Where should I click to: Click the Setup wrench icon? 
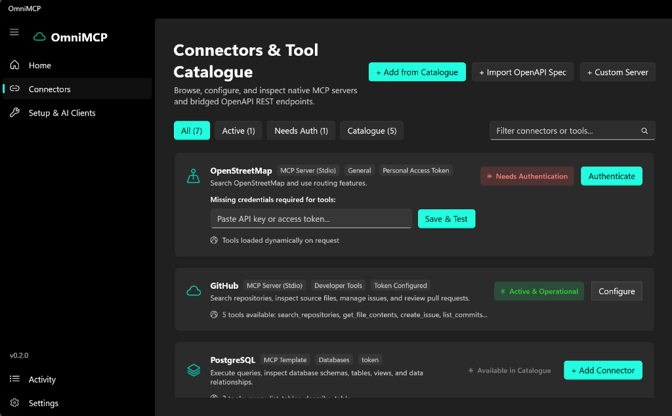click(14, 113)
